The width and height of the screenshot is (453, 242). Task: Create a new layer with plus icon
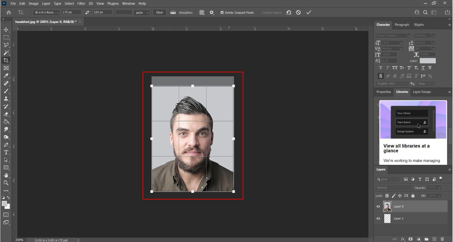tap(434, 239)
